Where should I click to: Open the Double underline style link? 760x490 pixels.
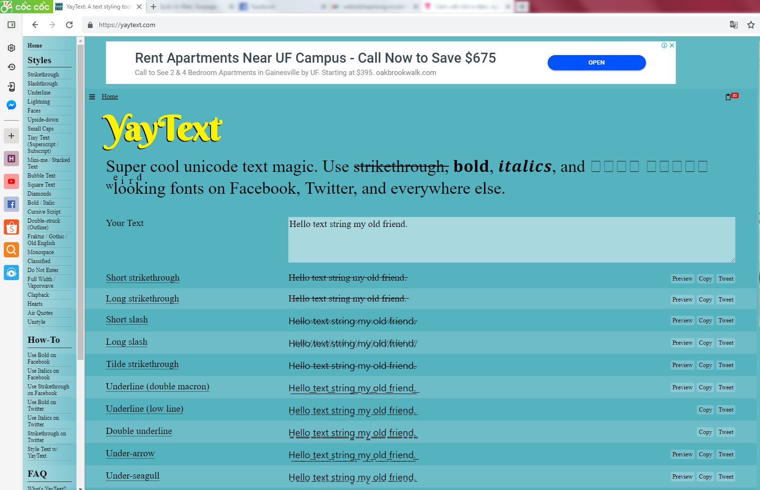click(139, 431)
